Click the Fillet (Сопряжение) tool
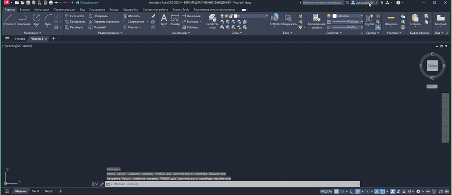The height and width of the screenshot is (195, 452). coord(134,22)
